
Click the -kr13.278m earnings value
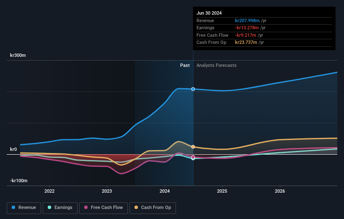pyautogui.click(x=247, y=28)
